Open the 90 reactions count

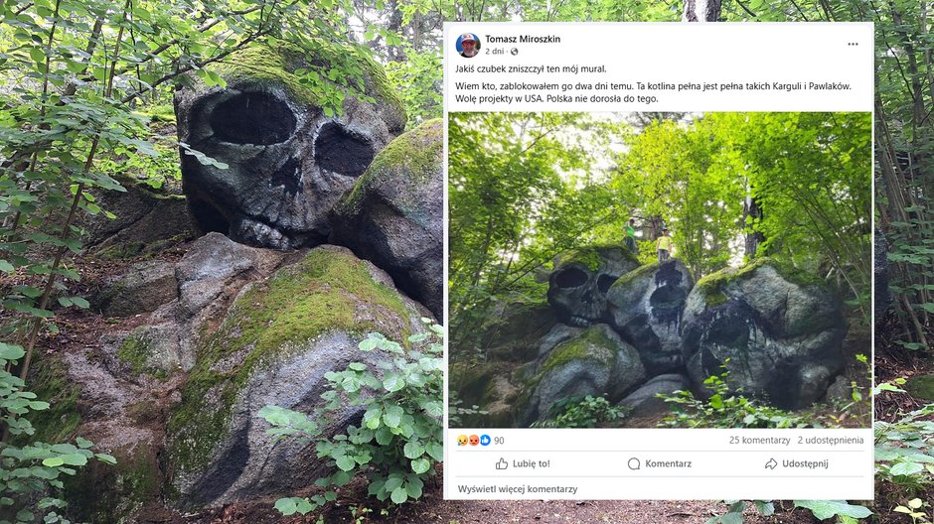(499, 441)
